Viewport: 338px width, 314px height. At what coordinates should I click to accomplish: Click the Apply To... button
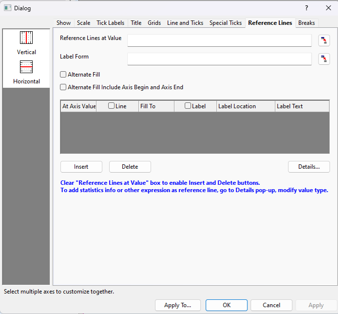(x=178, y=305)
